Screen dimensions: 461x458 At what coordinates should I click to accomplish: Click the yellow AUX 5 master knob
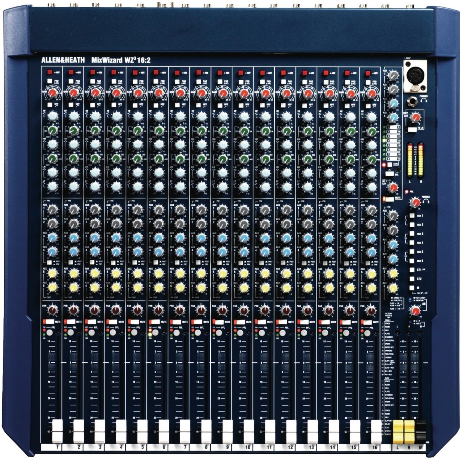(393, 274)
